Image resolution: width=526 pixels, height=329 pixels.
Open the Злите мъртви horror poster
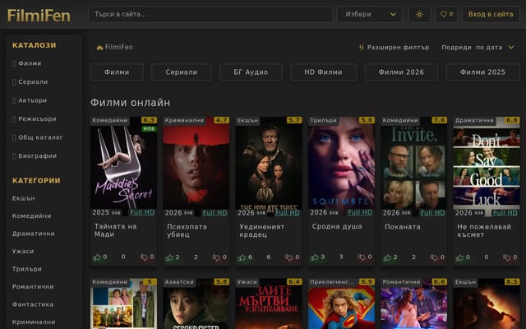269,304
